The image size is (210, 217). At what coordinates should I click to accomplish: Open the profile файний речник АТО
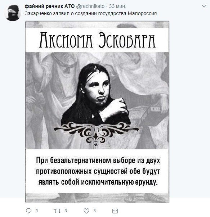[x=50, y=6]
